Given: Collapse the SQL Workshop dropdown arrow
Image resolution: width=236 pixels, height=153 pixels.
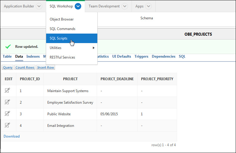Looking at the screenshot, I should (78, 6).
